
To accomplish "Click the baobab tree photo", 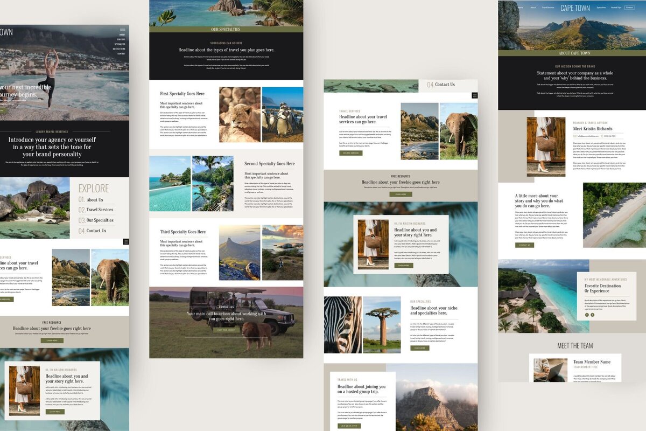I will coord(382,325).
